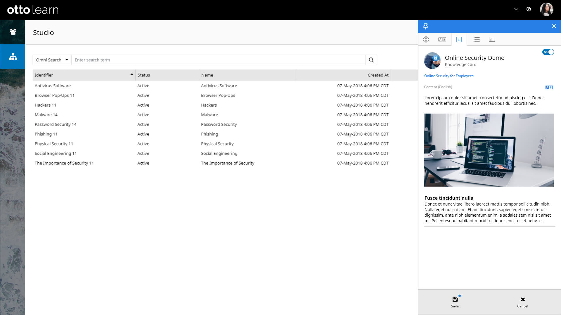Click the magnifier search button
561x315 pixels.
pos(371,60)
